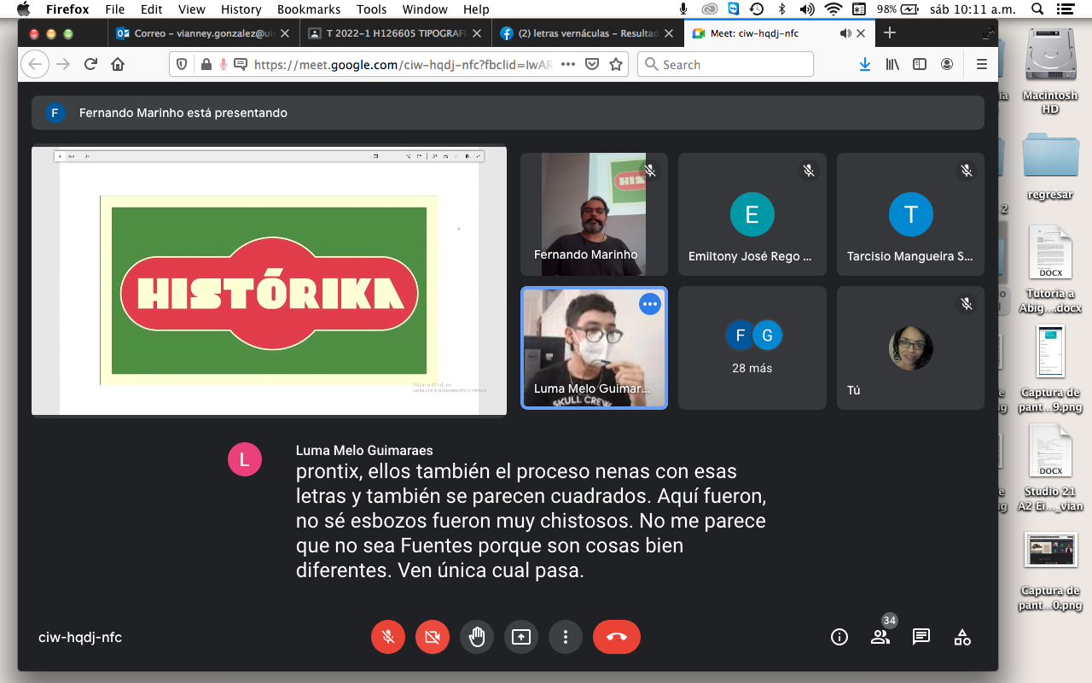Open the Edit menu
The image size is (1092, 683).
click(x=152, y=9)
